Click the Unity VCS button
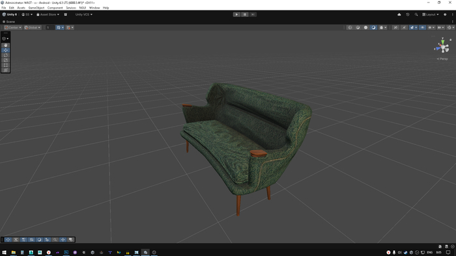This screenshot has height=256, width=456. click(84, 14)
